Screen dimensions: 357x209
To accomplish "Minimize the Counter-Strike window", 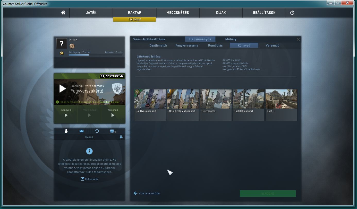I will pyautogui.click(x=331, y=2).
